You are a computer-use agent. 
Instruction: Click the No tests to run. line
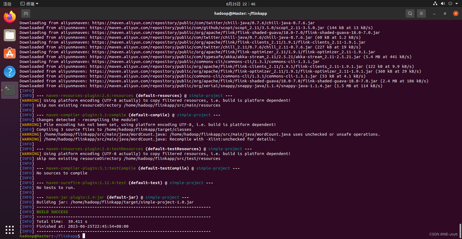pyautogui.click(x=47, y=188)
